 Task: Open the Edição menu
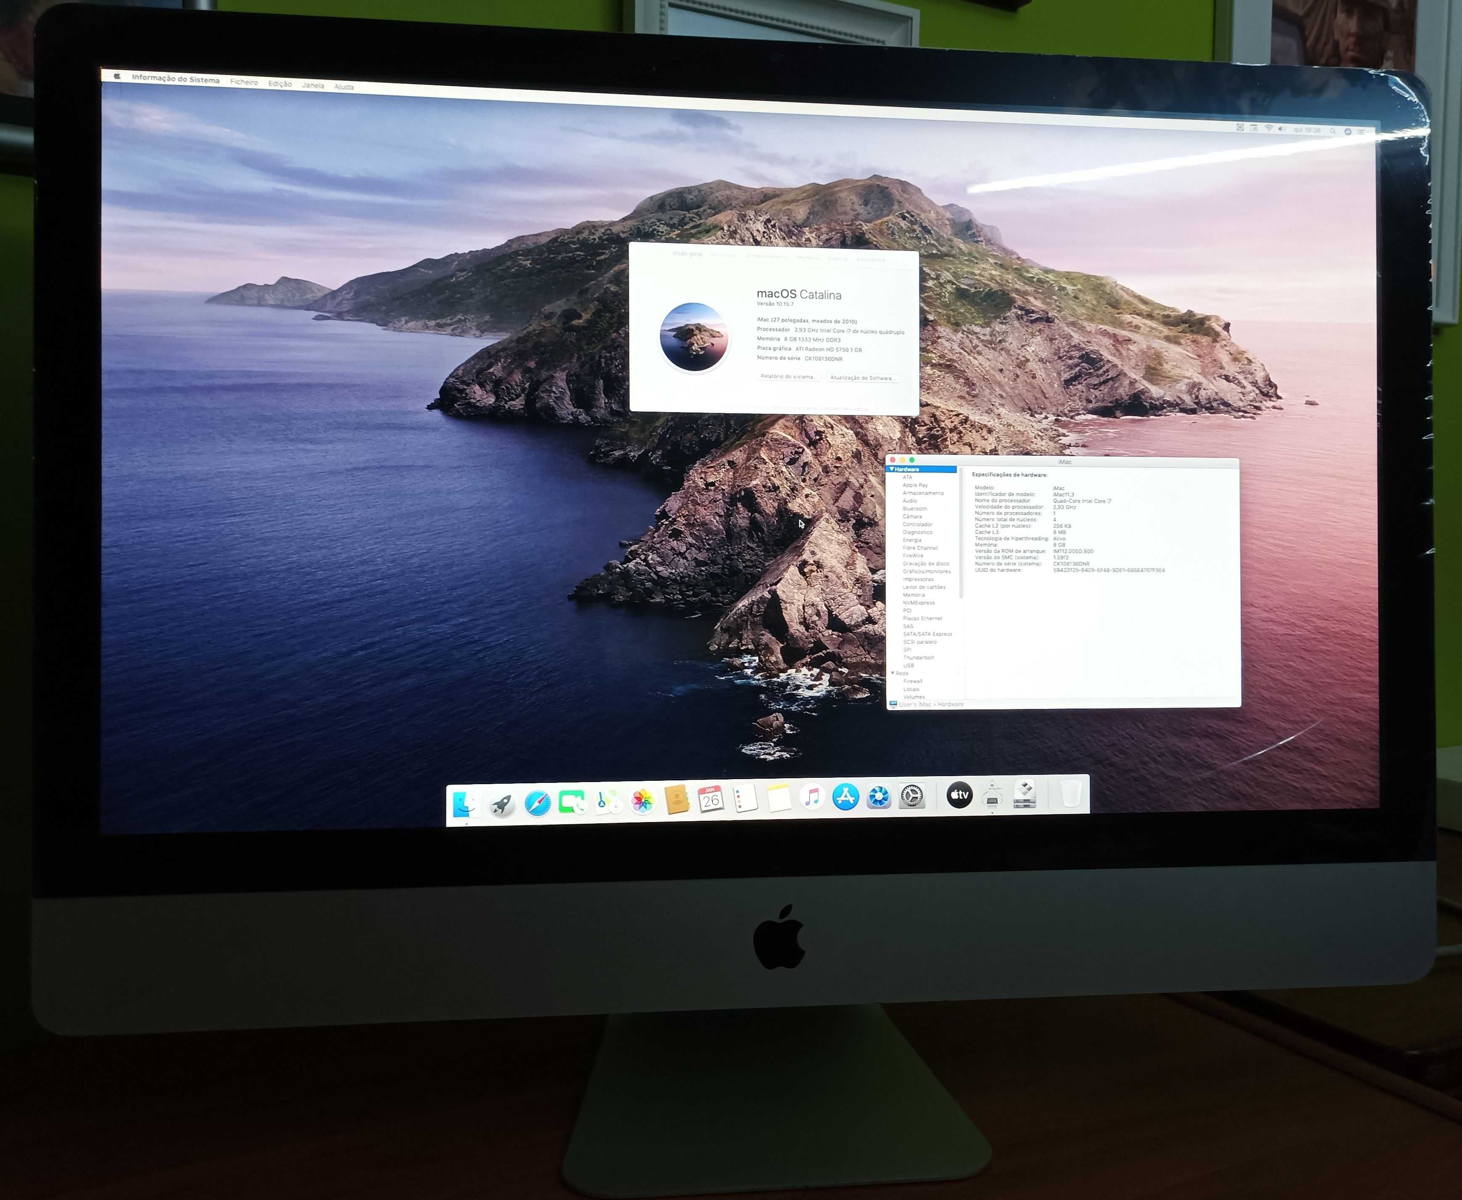point(280,84)
